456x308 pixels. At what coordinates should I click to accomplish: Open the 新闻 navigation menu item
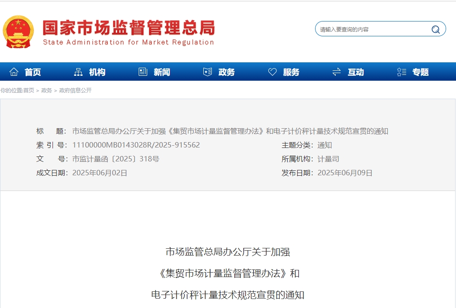[x=162, y=72]
